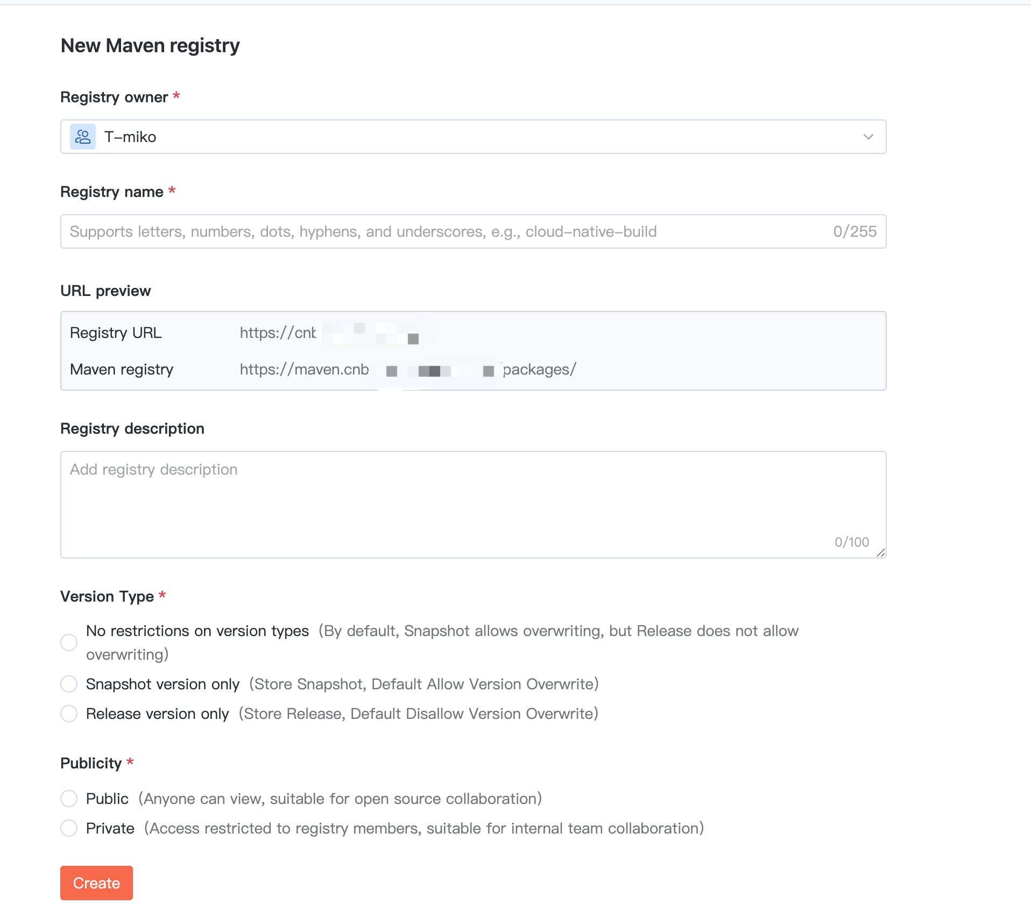
Task: Click the 0/100 description character counter
Action: [x=851, y=542]
